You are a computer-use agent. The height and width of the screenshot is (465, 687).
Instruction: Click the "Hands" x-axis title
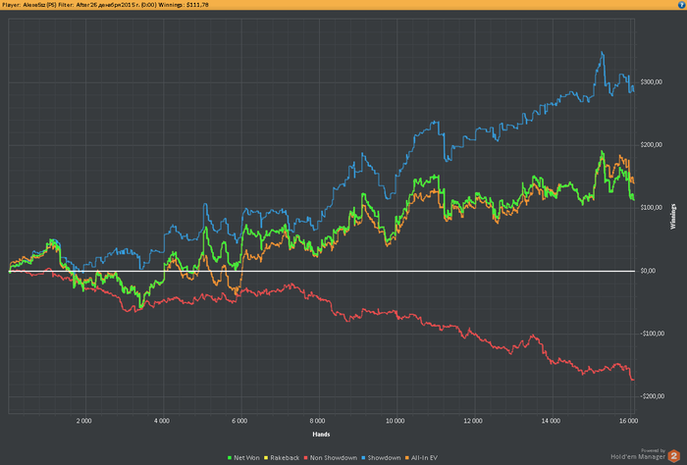[321, 435]
